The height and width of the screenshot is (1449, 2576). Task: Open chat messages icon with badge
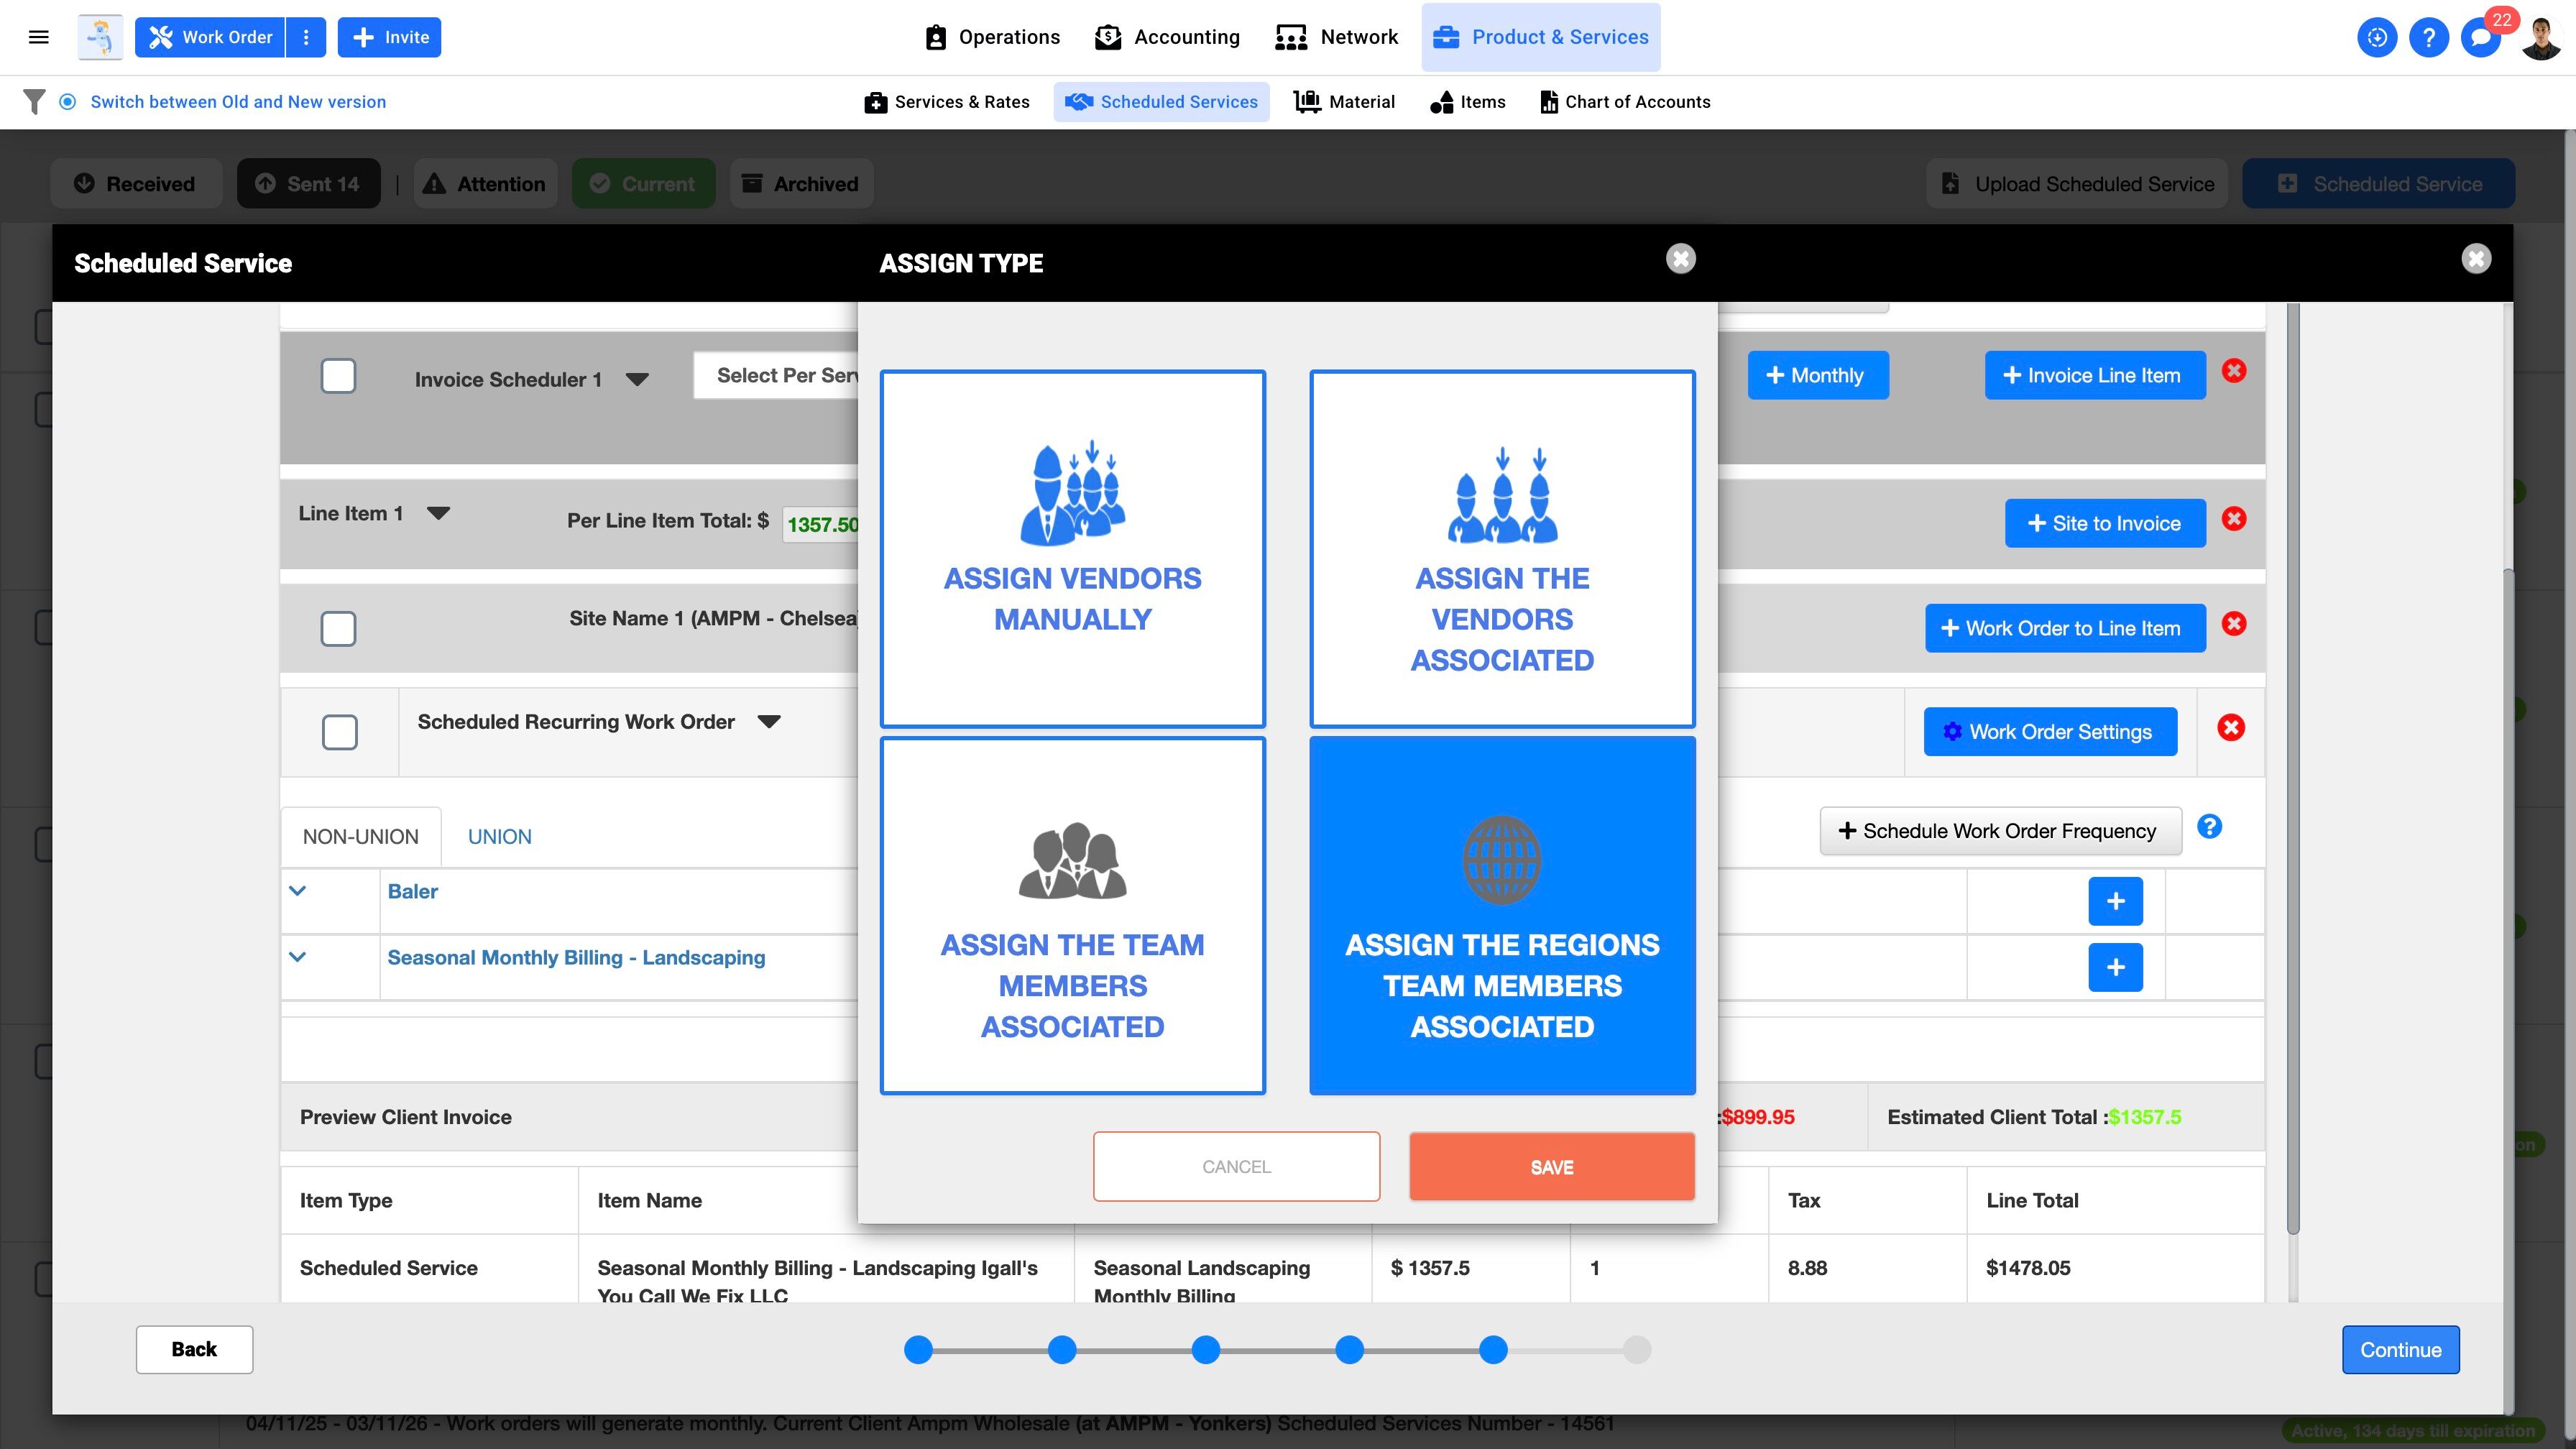2480,37
